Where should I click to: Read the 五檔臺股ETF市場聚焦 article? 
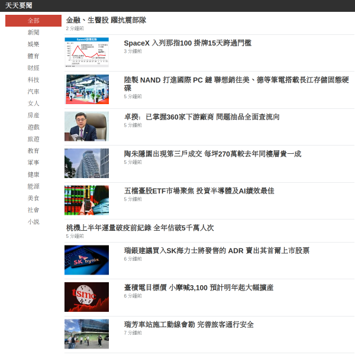click(x=199, y=191)
